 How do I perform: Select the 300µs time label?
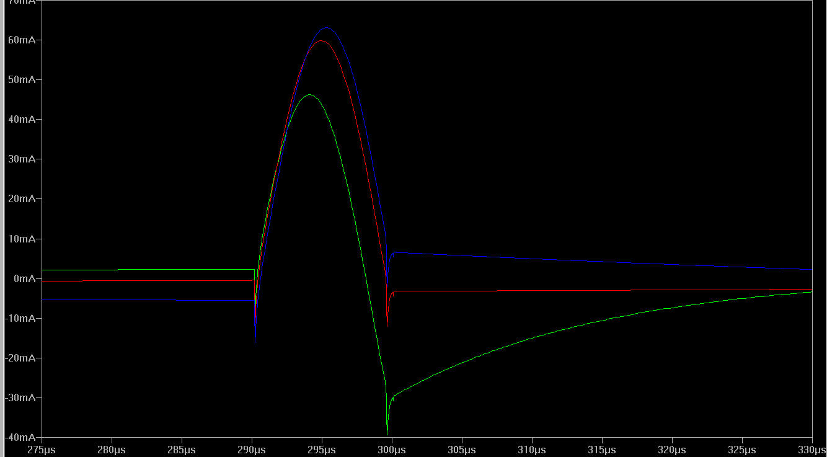(x=392, y=450)
